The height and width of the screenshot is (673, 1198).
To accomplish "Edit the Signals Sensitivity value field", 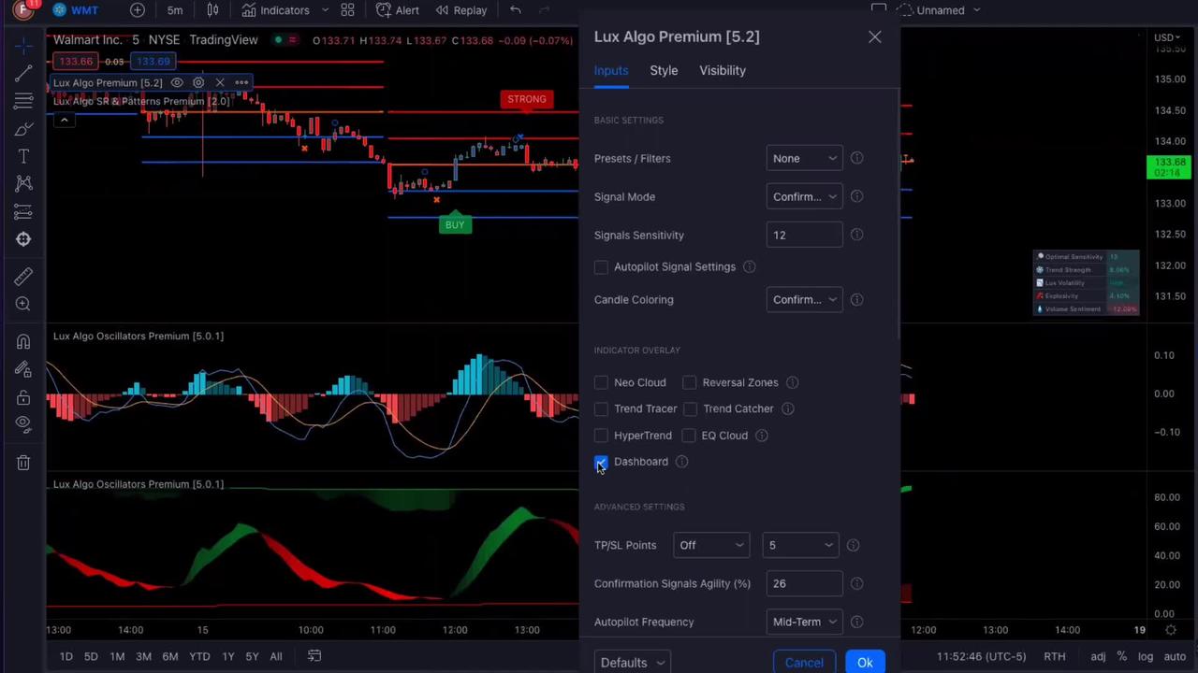I will [803, 235].
